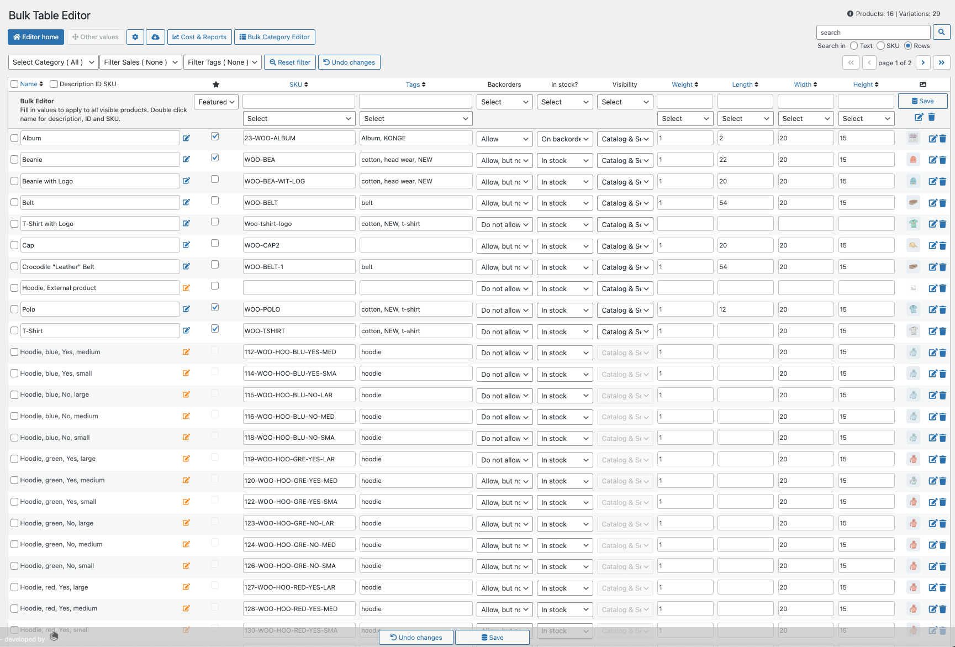This screenshot has height=647, width=955.
Task: Open the settings gear in the toolbar
Action: point(135,37)
